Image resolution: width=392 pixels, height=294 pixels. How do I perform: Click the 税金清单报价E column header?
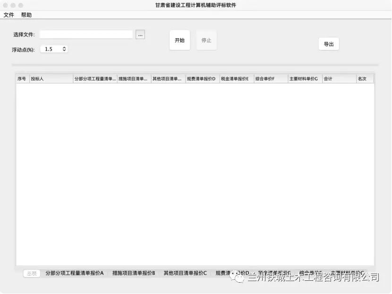pyautogui.click(x=237, y=79)
